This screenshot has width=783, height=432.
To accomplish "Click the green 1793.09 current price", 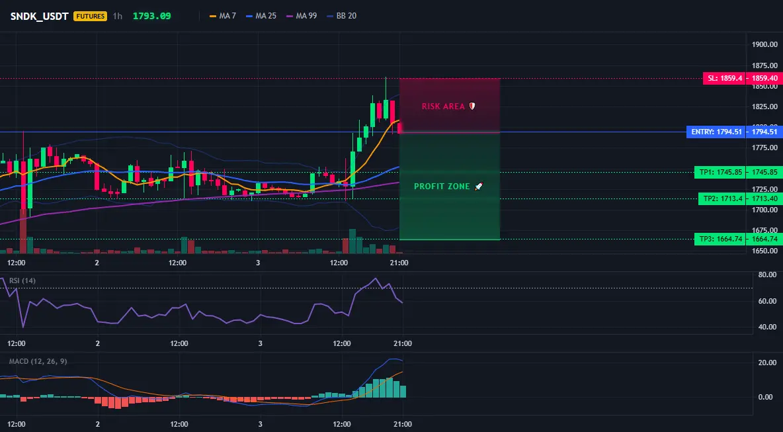I will [x=152, y=16].
